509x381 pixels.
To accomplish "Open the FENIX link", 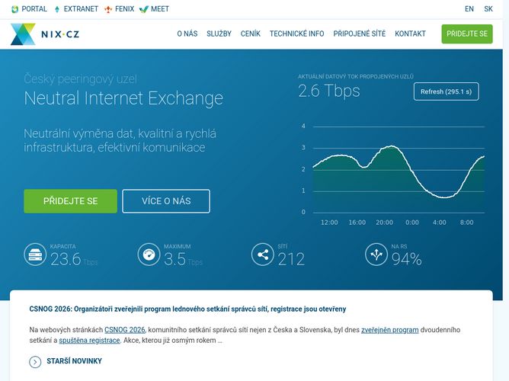I will click(x=124, y=9).
